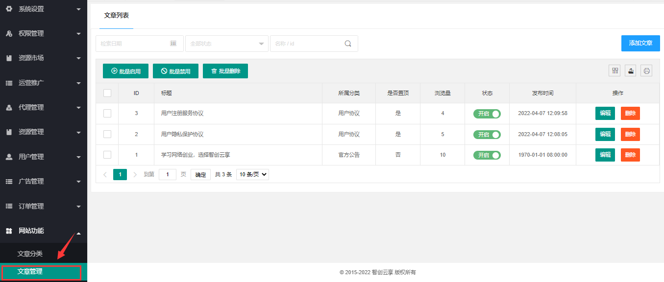Click the icon beside 代理管理
Viewport: 664px width, 282px height.
(9, 107)
